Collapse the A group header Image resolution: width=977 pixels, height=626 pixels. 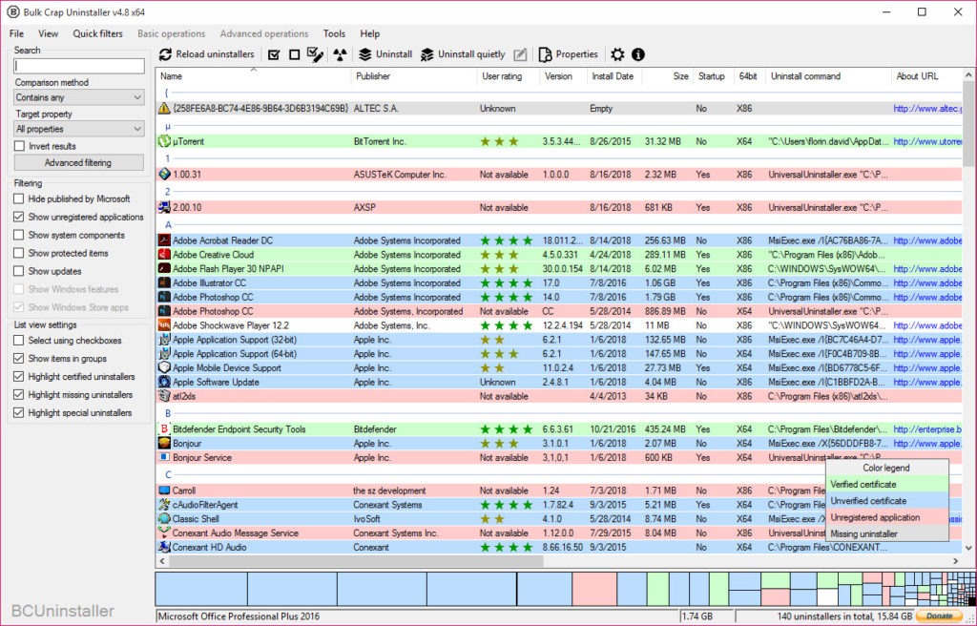pyautogui.click(x=168, y=225)
